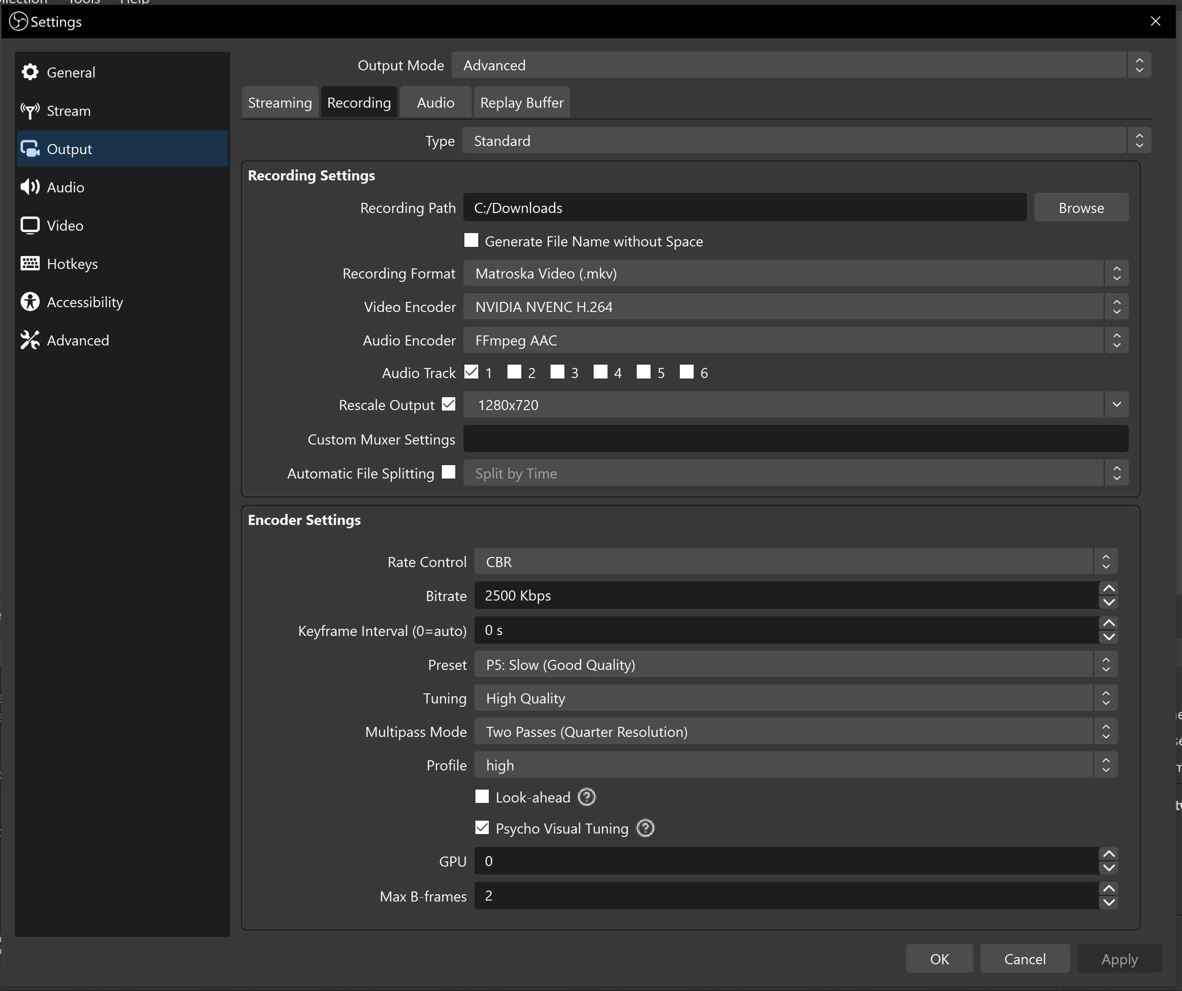Click Psycho Visual Tuning help icon
This screenshot has height=991, width=1182.
645,828
